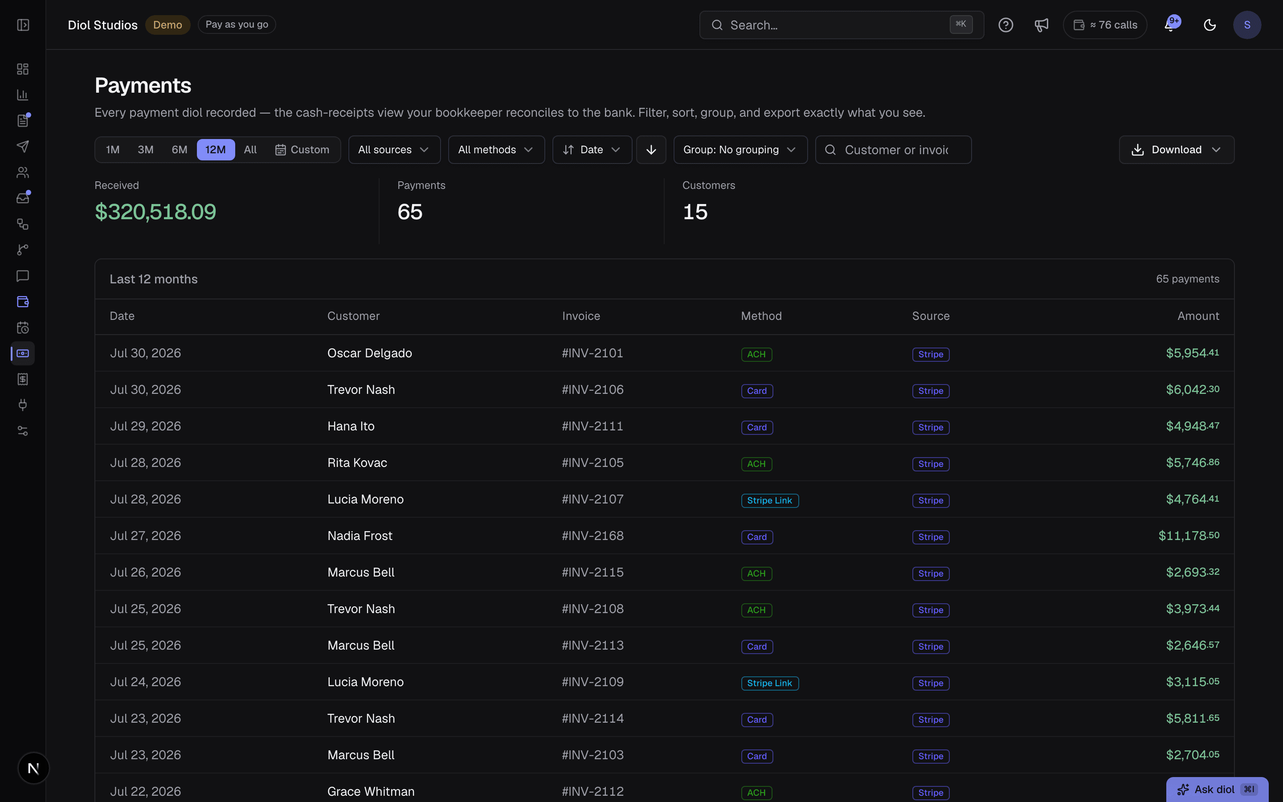Click customer Rita Kovac
Image resolution: width=1283 pixels, height=802 pixels.
(357, 463)
